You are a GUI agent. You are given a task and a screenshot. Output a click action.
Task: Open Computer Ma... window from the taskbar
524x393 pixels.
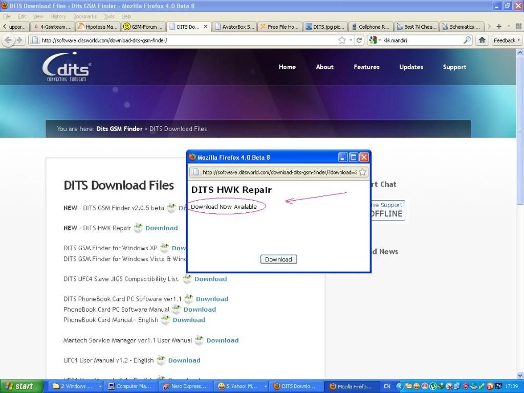click(x=132, y=386)
